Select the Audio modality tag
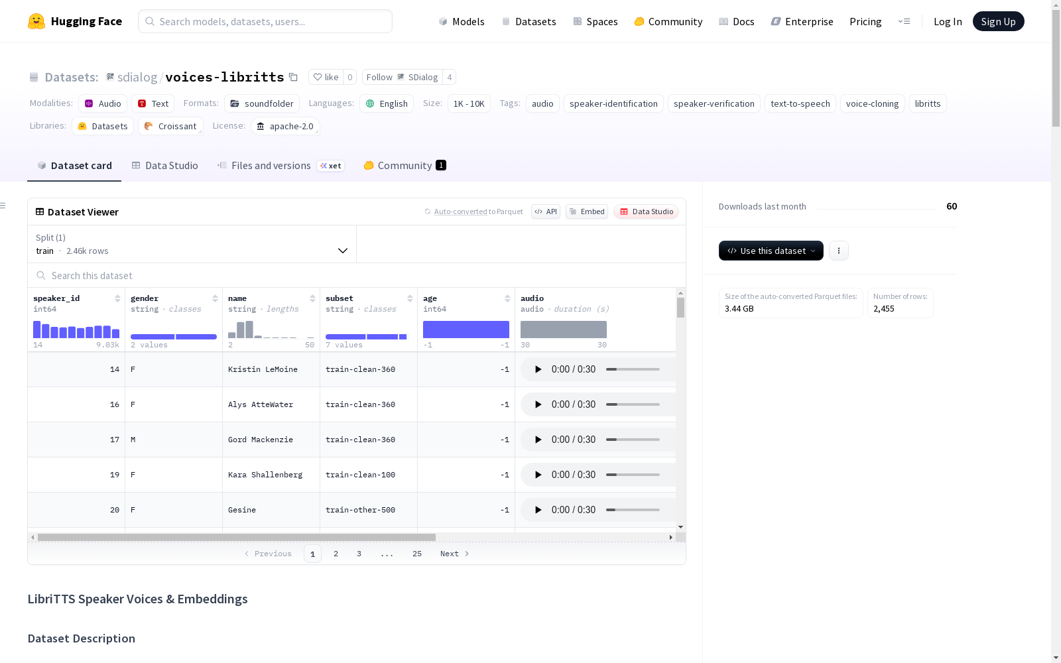1061x663 pixels. 103,103
